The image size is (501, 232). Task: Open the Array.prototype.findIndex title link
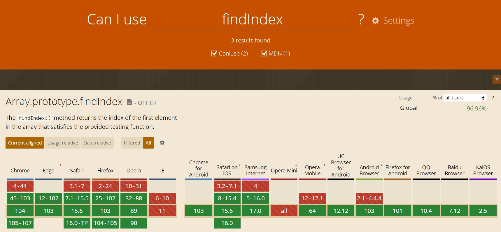[64, 101]
